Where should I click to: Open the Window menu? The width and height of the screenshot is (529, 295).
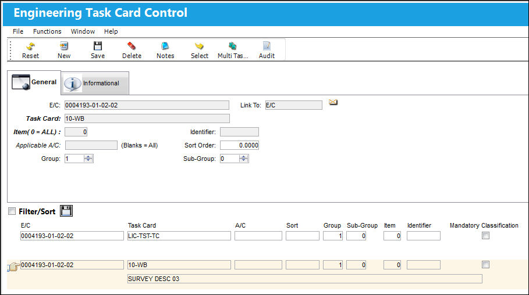[x=83, y=31]
